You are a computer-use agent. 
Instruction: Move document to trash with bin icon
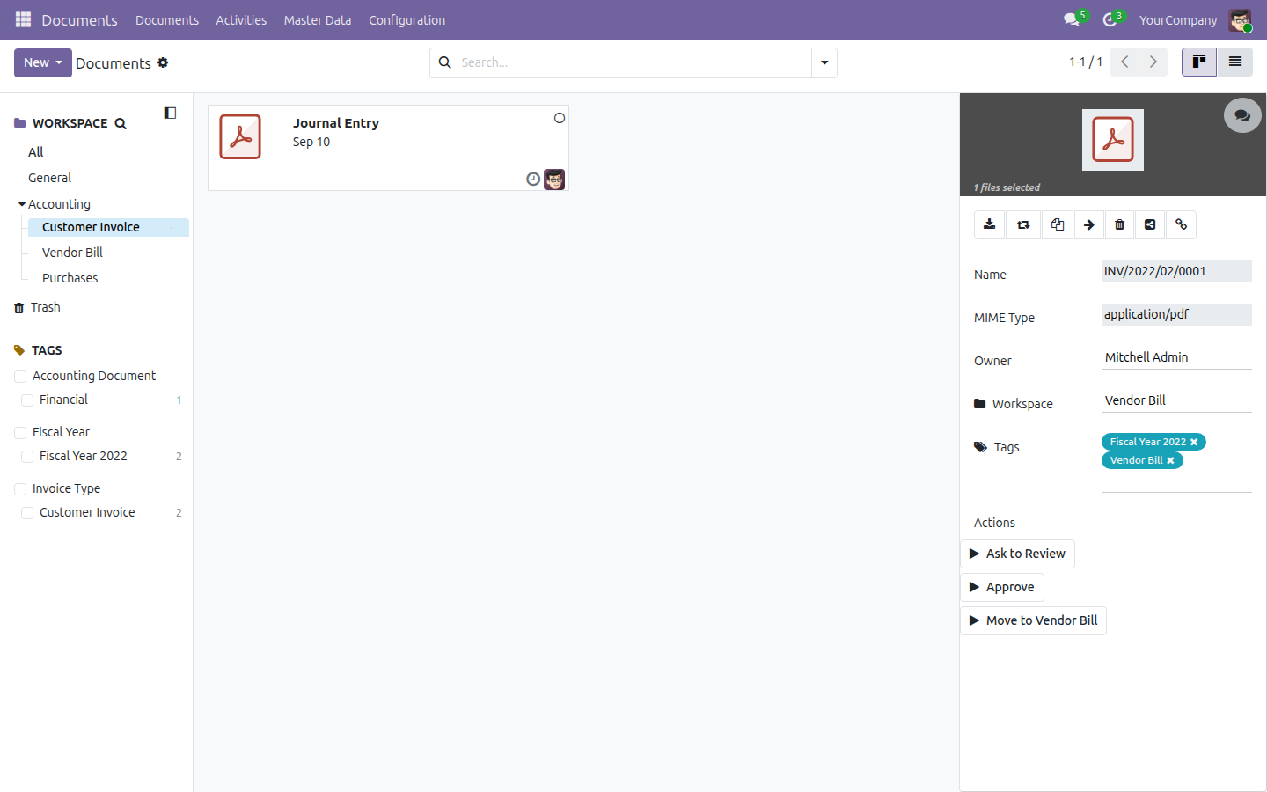pyautogui.click(x=1119, y=224)
